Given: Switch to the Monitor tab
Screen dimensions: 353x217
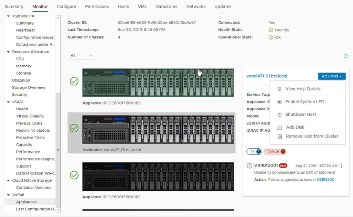Looking at the screenshot, I should click(40, 7).
